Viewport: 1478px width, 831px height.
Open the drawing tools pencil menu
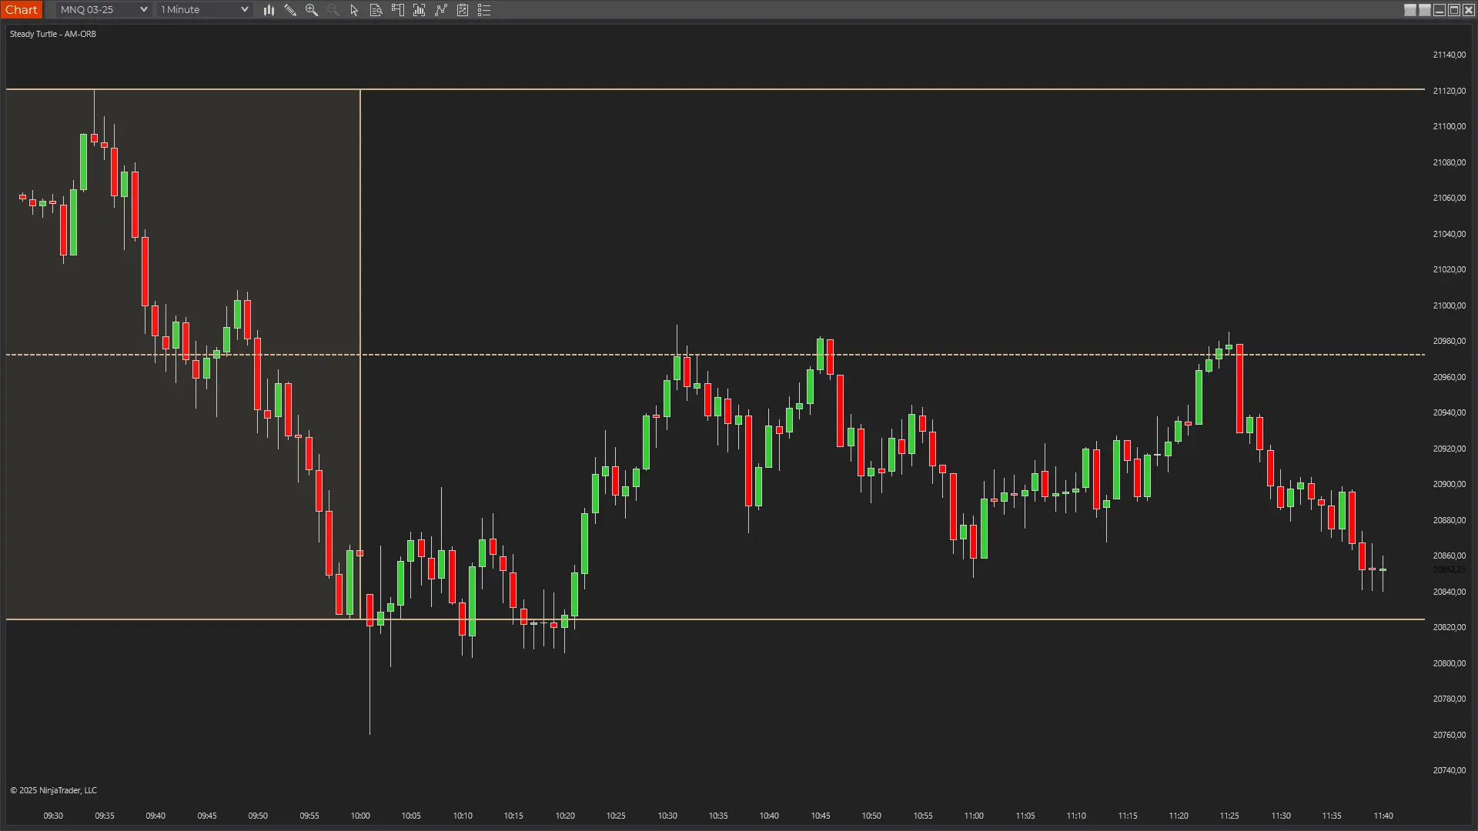tap(290, 10)
